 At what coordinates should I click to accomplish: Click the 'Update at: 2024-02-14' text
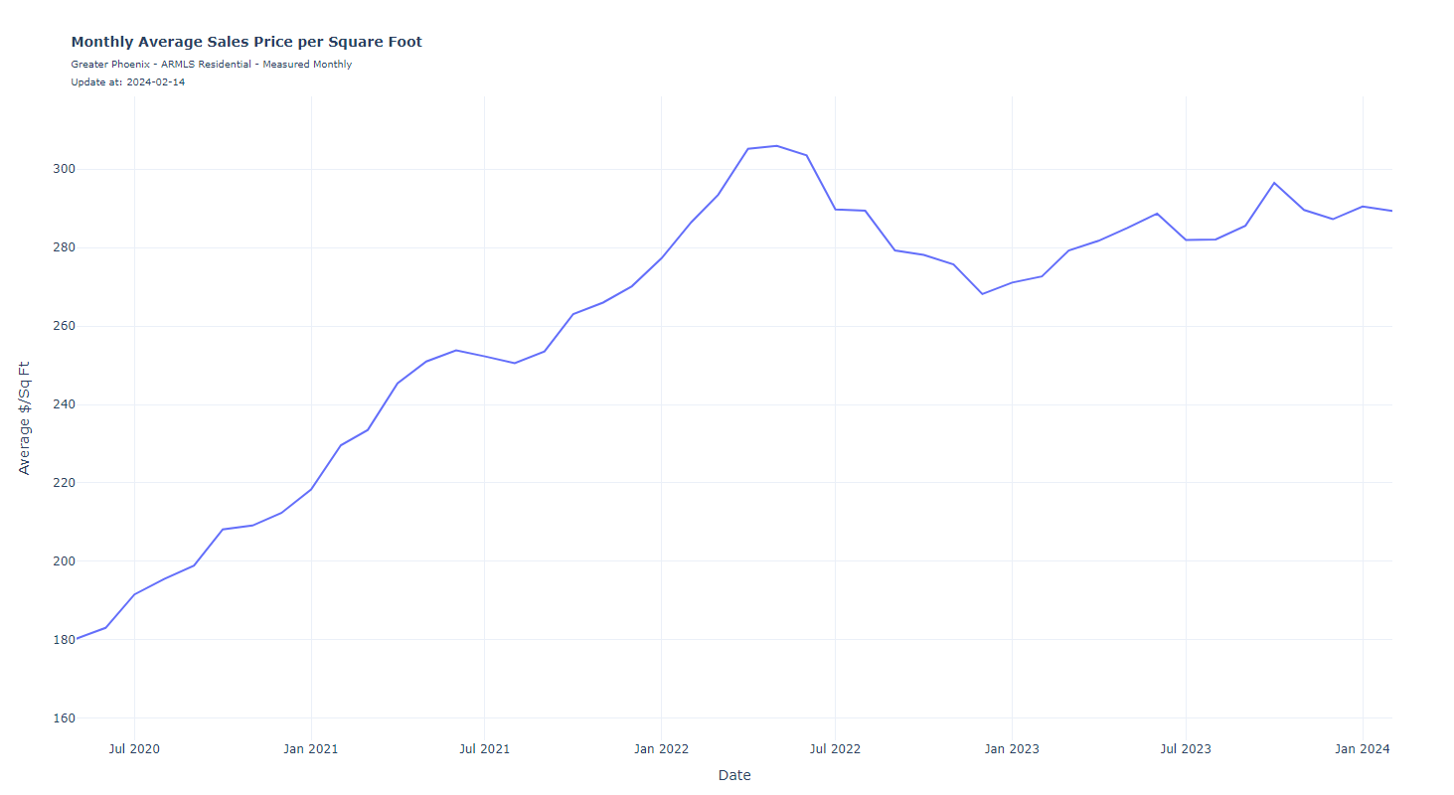[127, 82]
